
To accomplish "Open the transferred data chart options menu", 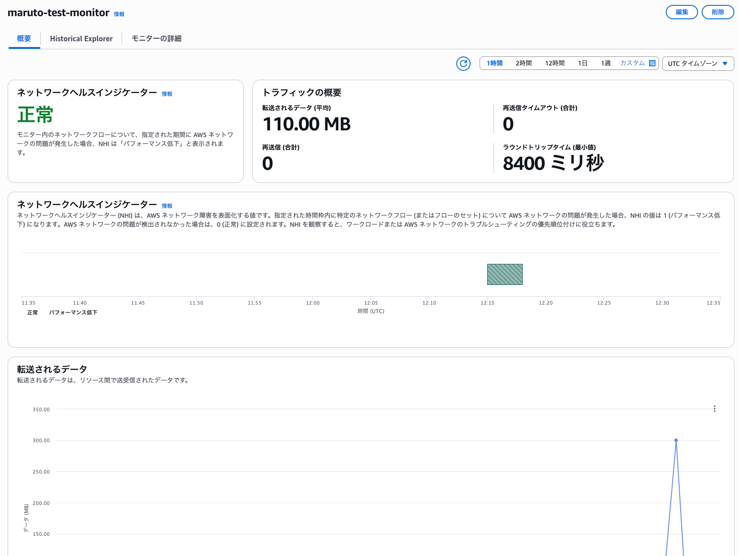I will click(x=715, y=409).
